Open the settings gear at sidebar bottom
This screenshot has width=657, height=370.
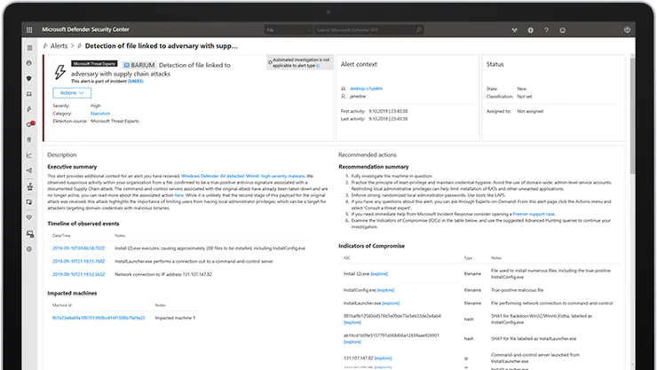(29, 249)
